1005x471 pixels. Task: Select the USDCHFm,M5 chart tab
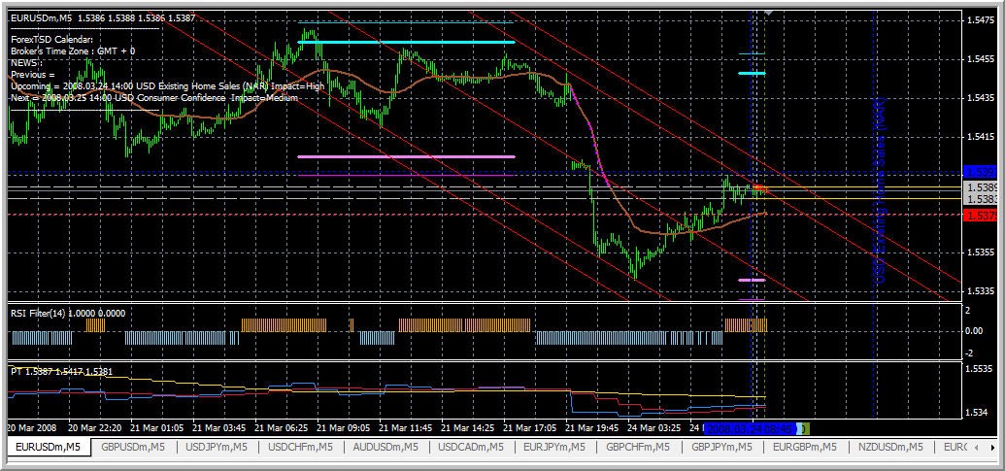point(302,447)
